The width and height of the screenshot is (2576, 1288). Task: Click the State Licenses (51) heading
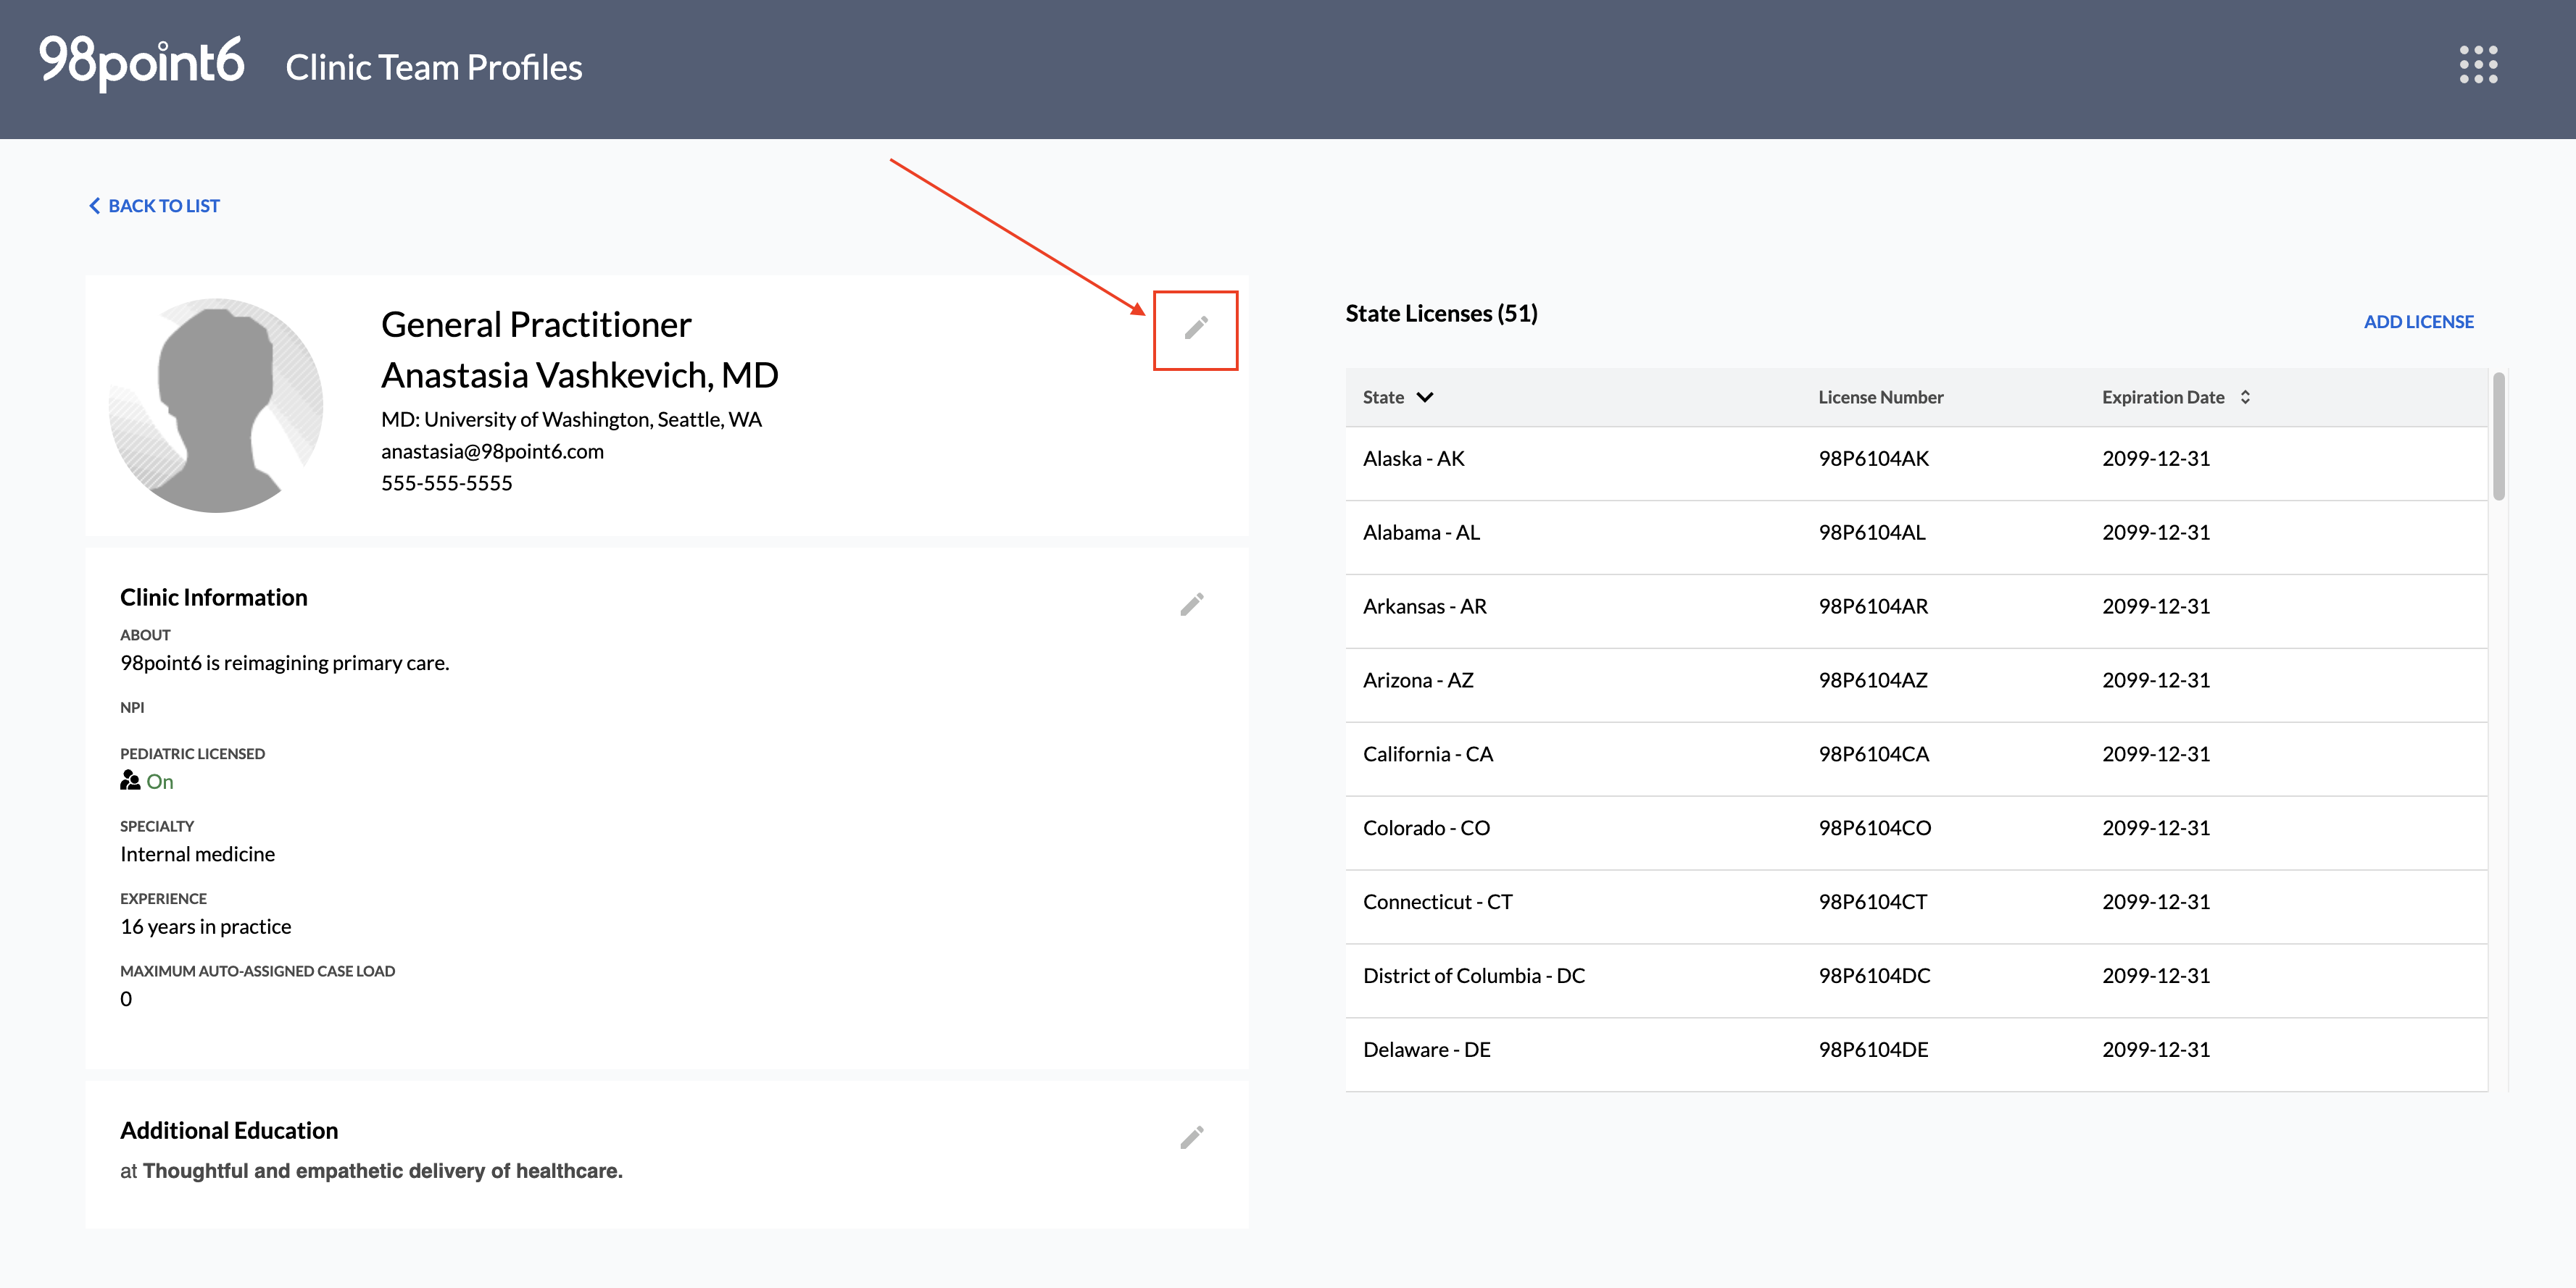coord(1441,314)
